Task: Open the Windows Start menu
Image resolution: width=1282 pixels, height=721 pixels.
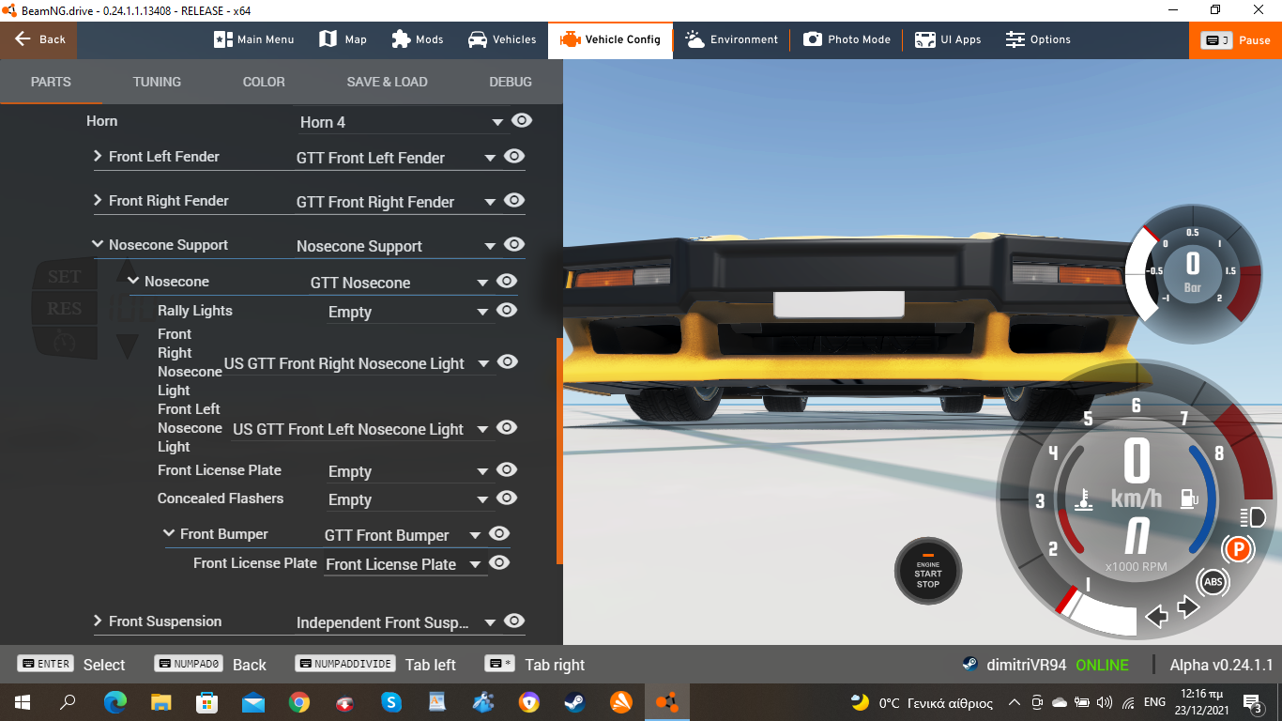Action: [22, 701]
